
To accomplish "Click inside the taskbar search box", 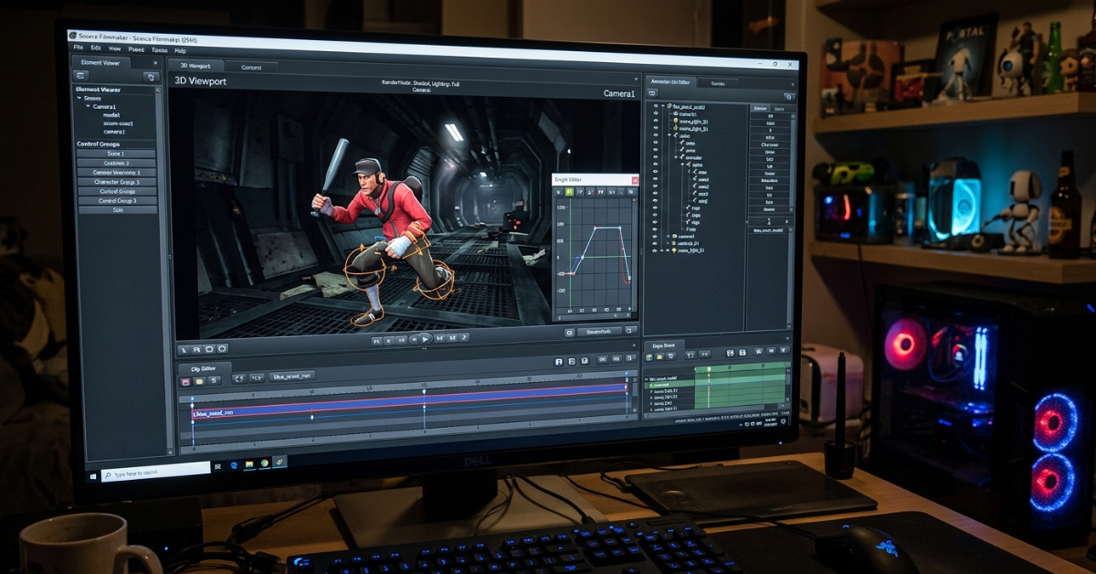I will click(x=155, y=472).
